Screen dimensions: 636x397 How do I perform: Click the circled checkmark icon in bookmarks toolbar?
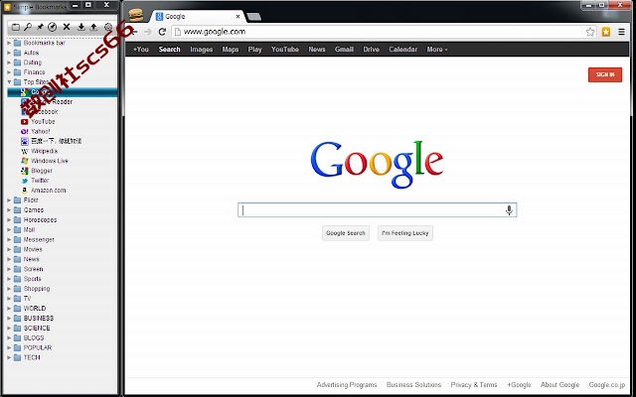[53, 27]
